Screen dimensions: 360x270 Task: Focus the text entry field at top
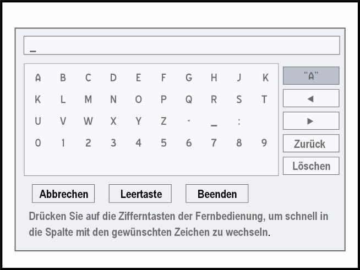182,46
